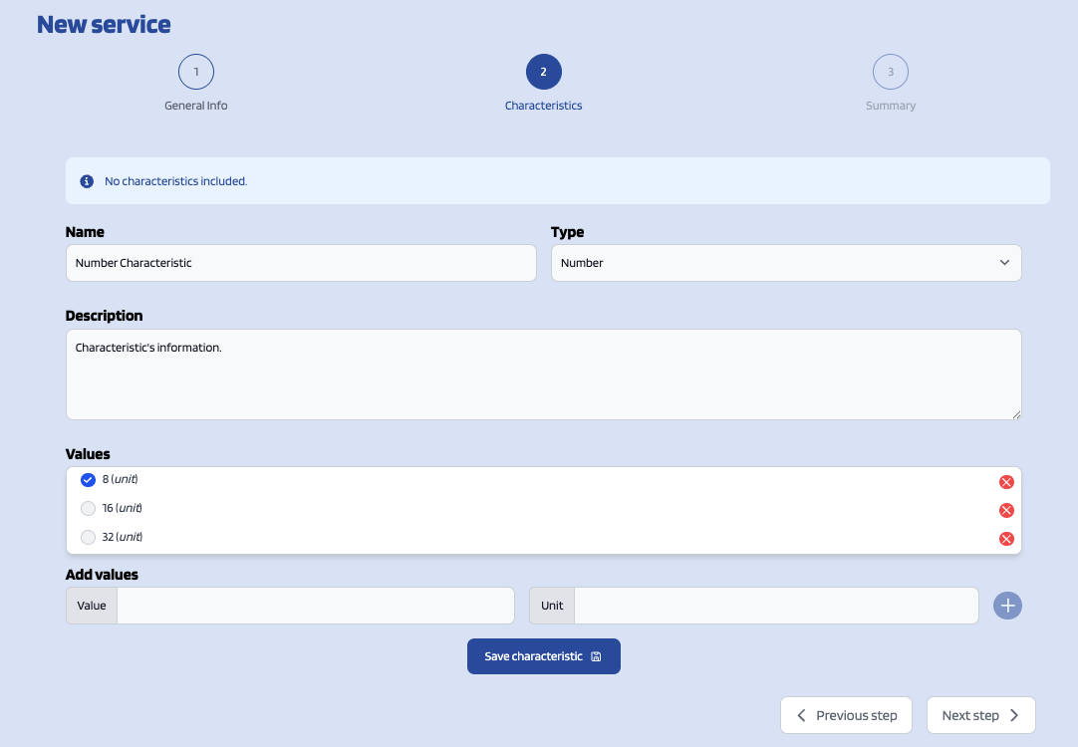This screenshot has width=1078, height=747.
Task: Choose the 32 unit radio option
Action: [88, 538]
